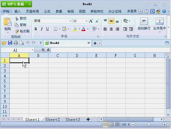Open the font size 12 dropdown
Viewport: 171px width, 129px height.
click(86, 21)
